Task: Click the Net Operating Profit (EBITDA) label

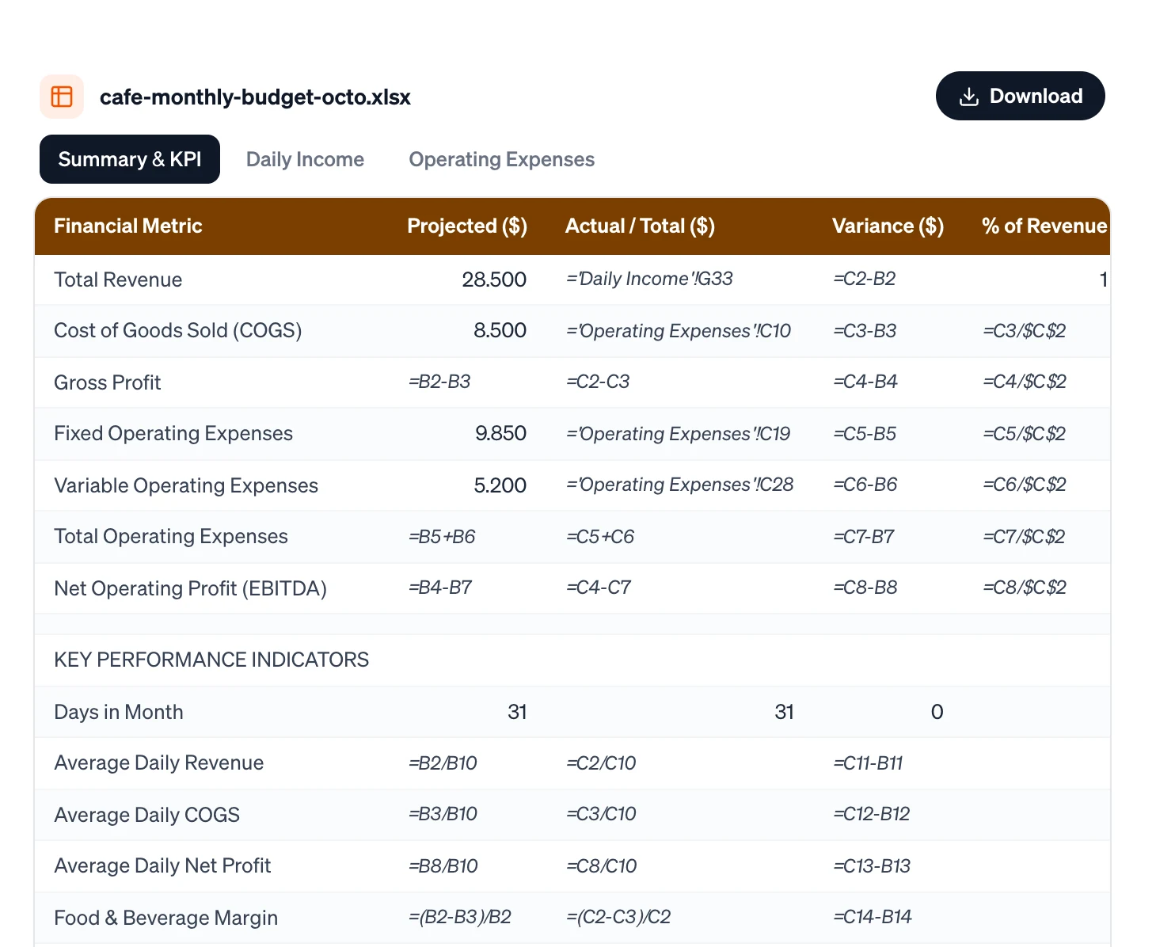Action: click(190, 588)
